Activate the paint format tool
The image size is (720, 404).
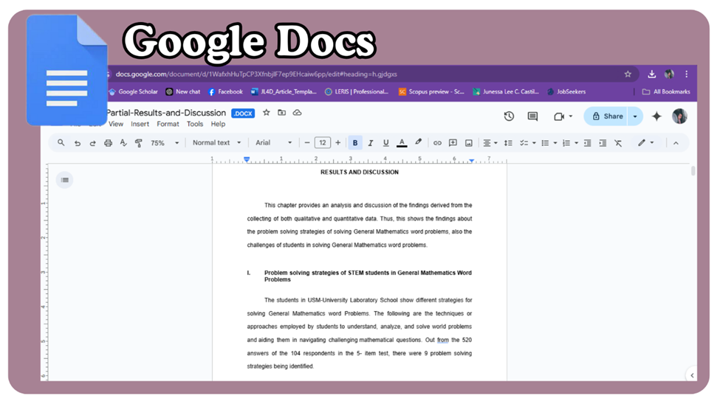(x=138, y=143)
